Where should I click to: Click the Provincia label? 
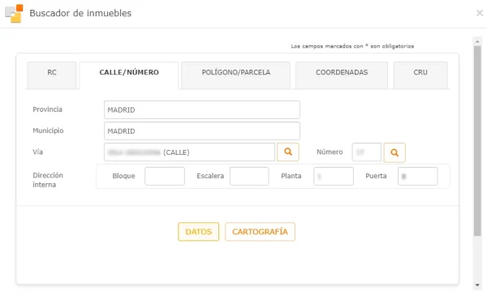(48, 109)
